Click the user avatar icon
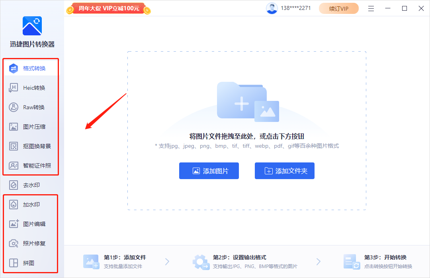Image resolution: width=430 pixels, height=278 pixels. coord(272,8)
